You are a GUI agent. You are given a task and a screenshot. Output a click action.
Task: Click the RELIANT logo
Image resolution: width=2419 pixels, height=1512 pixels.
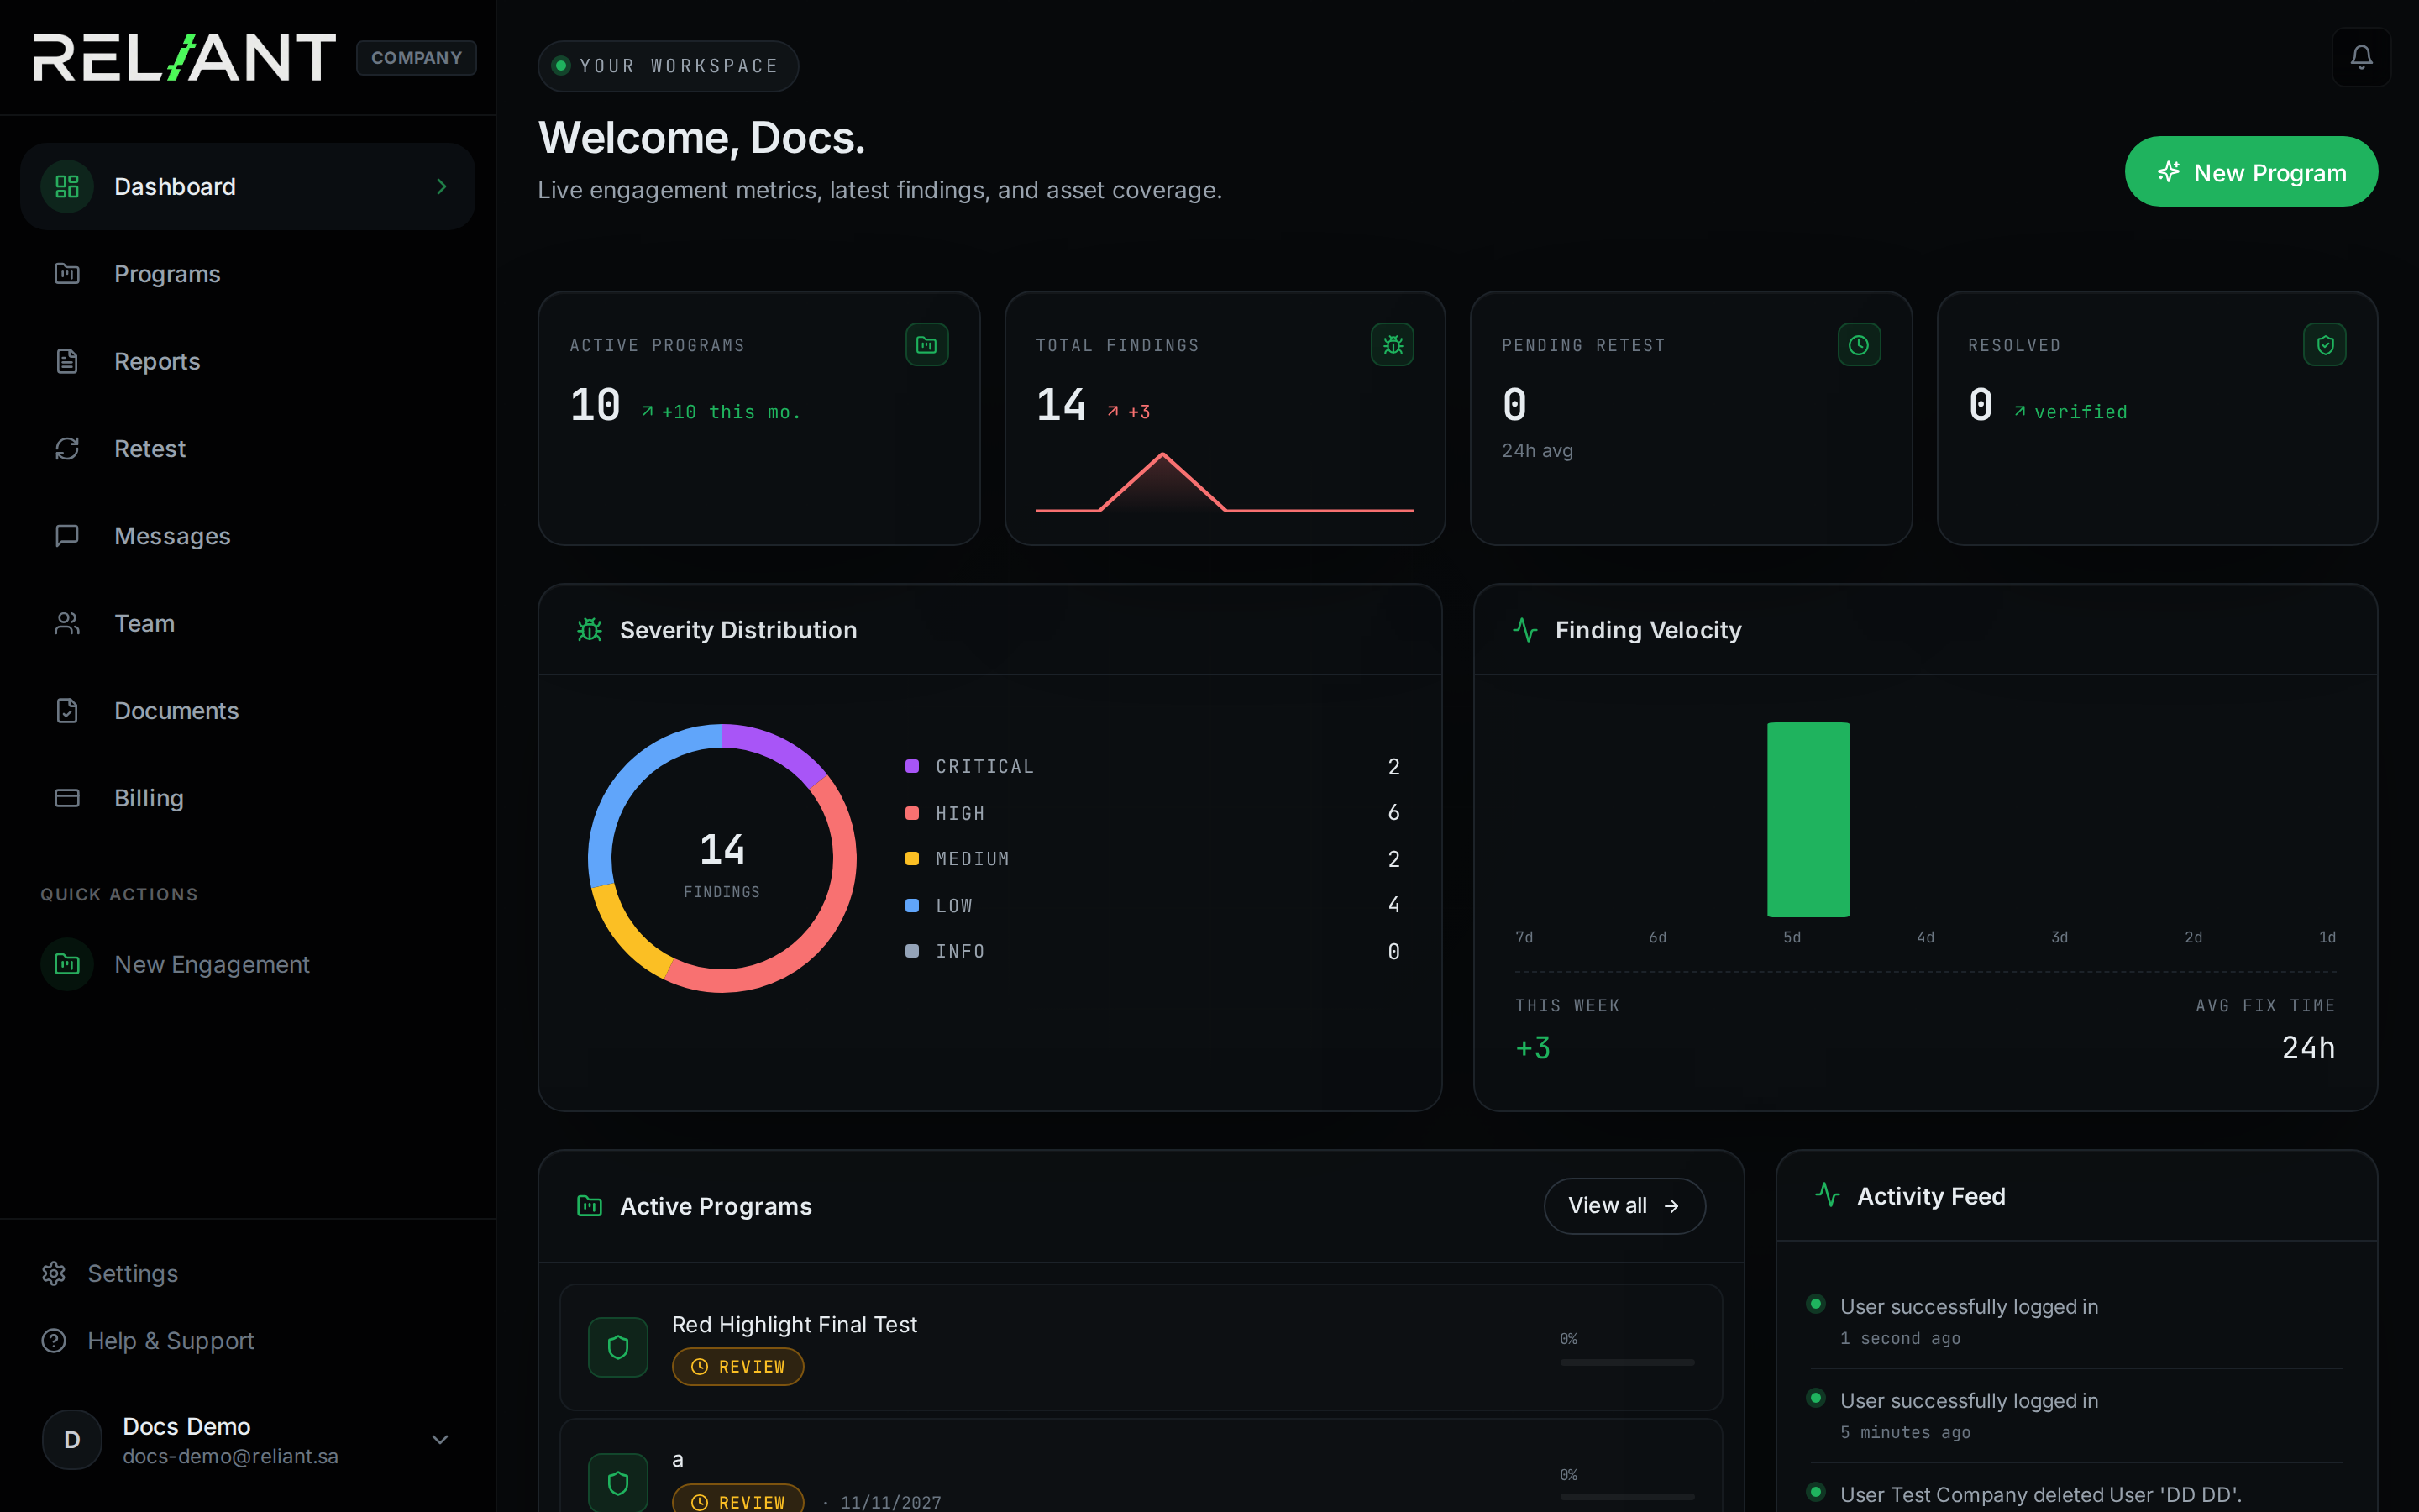click(185, 57)
